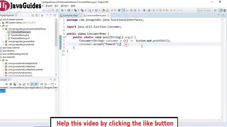Screen dimensions: 227x127
Task: Open Display Selected Console dropdown arrow
Action: [x=49, y=84]
